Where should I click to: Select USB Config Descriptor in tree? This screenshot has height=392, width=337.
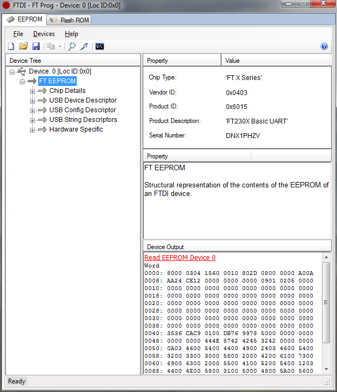(x=83, y=110)
